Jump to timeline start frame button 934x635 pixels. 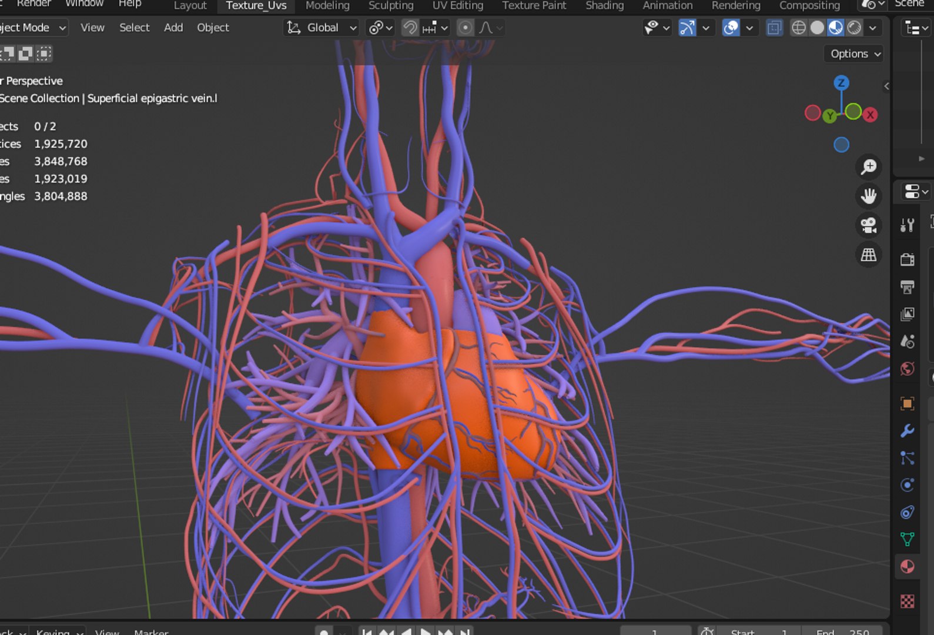(x=367, y=632)
